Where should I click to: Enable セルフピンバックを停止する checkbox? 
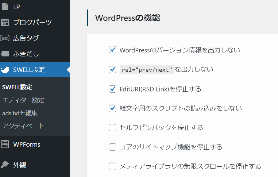(113, 128)
